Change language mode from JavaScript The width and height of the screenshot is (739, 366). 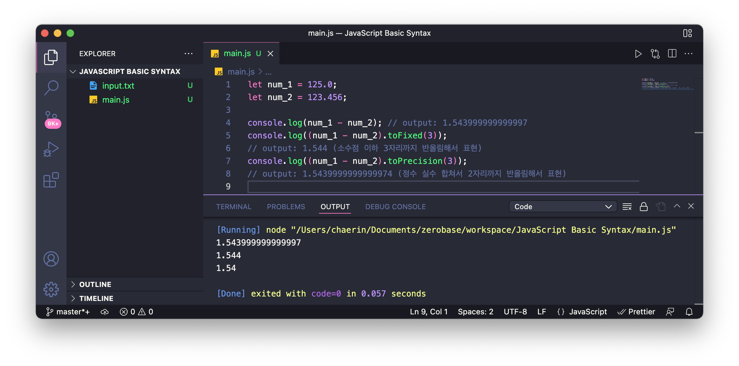[587, 312]
